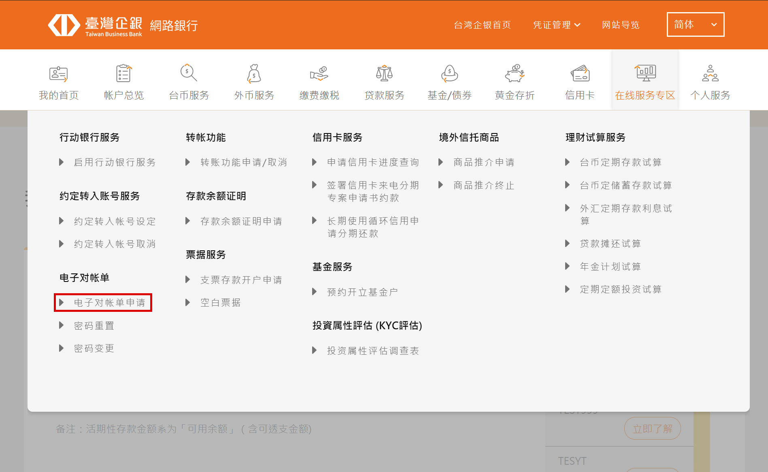Open 转账功能申请/取消 link
This screenshot has width=768, height=472.
click(243, 163)
